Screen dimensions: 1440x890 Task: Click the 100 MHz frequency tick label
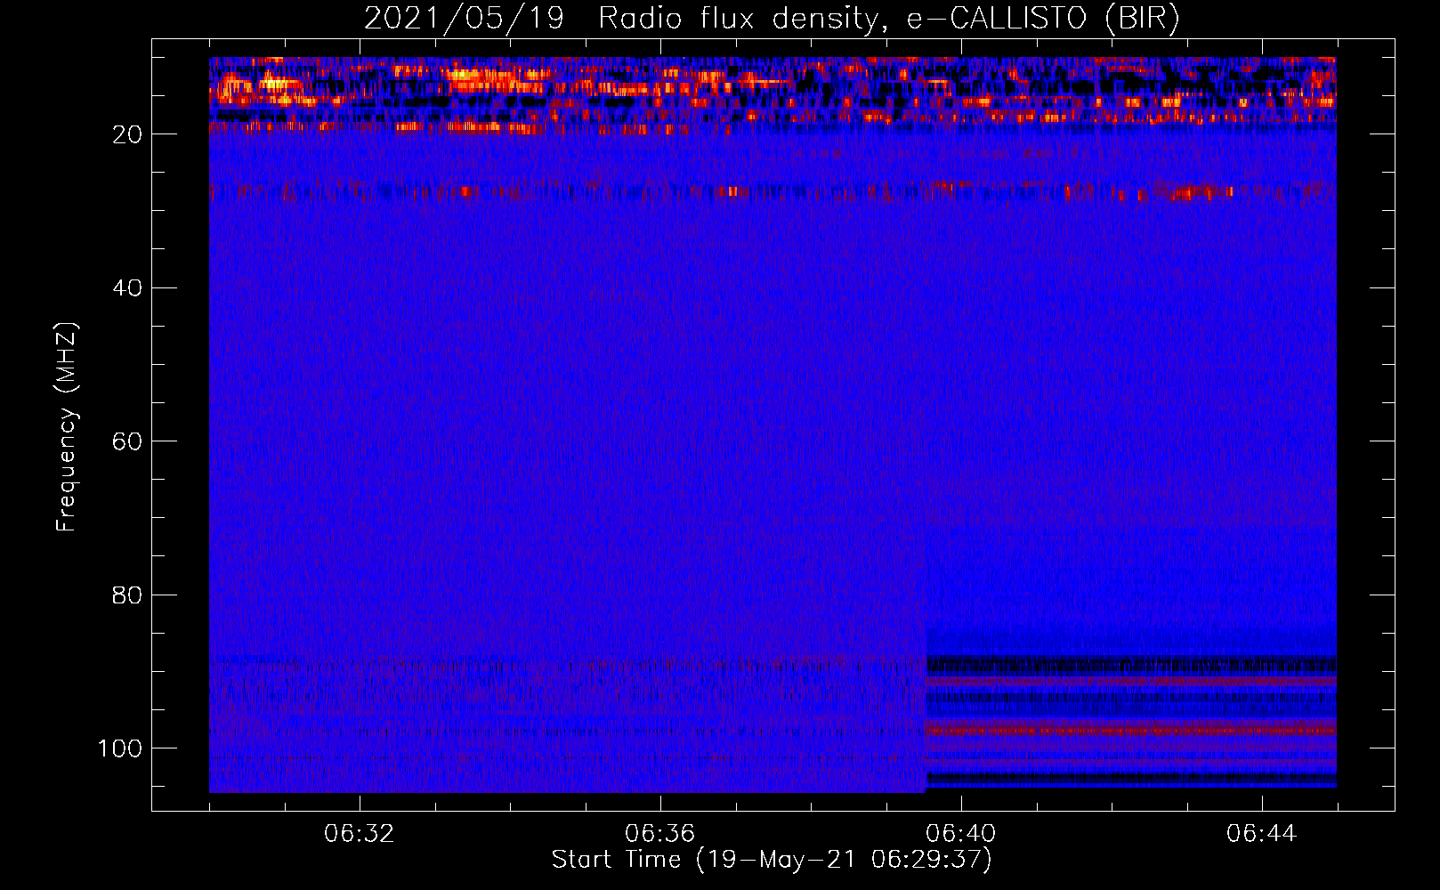[121, 748]
